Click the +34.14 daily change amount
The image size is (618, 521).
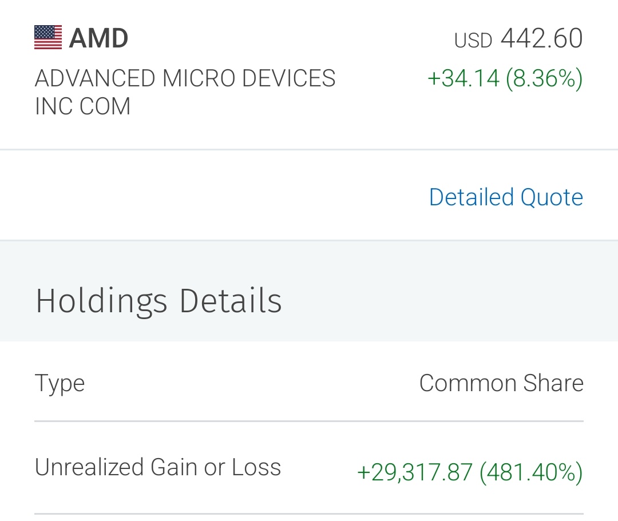click(x=463, y=78)
